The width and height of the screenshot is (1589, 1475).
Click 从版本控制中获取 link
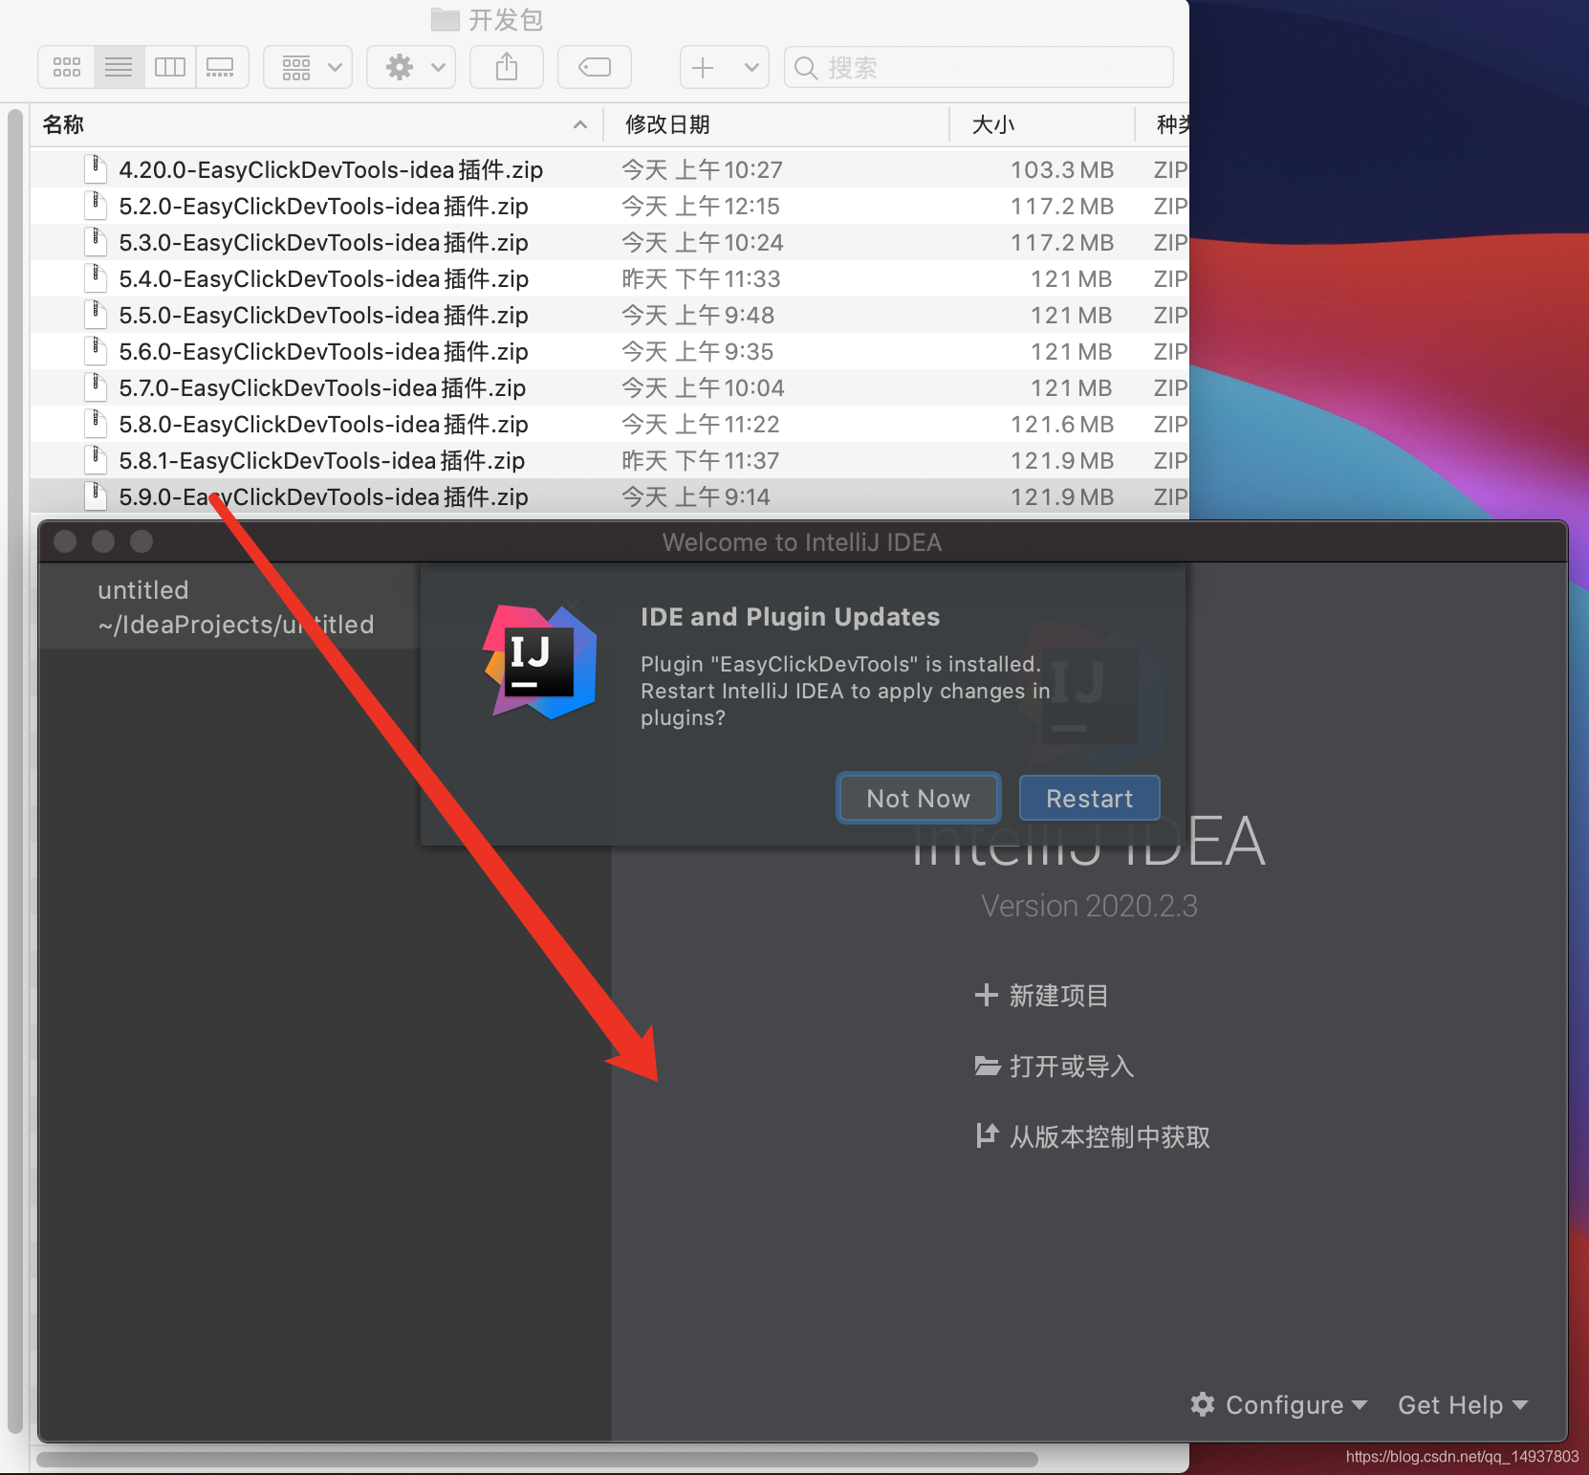[x=1109, y=1137]
